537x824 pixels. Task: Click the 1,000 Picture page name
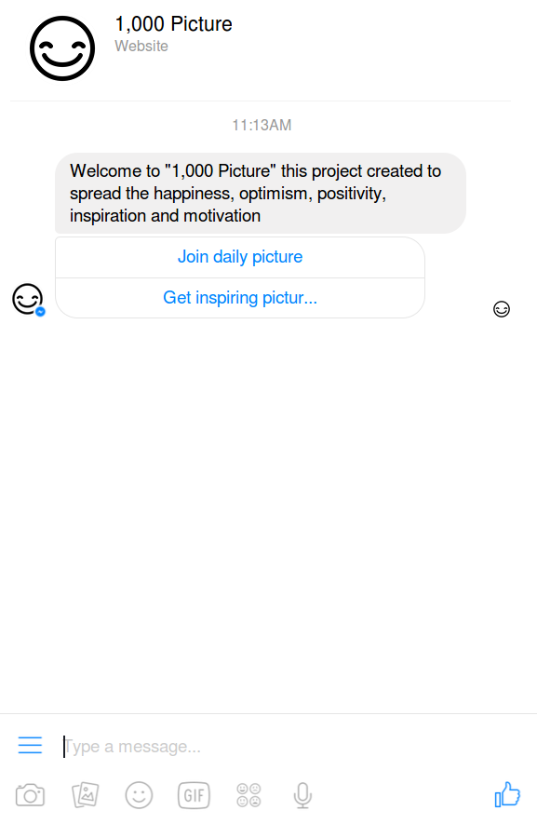click(x=173, y=23)
